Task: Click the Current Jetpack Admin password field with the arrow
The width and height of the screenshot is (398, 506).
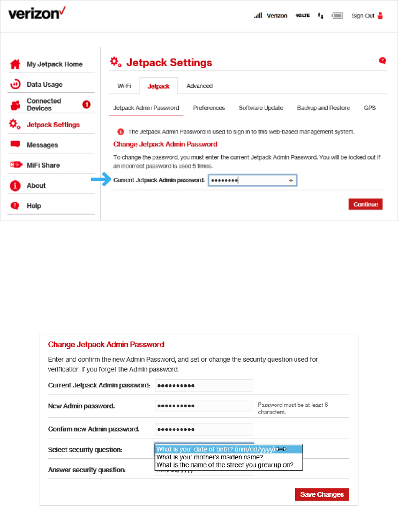Action: click(253, 180)
